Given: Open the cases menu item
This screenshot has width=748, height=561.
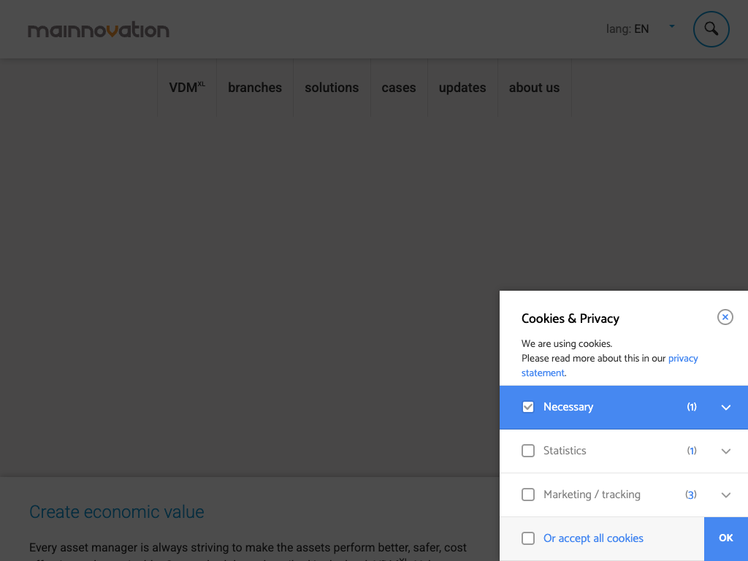Looking at the screenshot, I should pos(399,88).
